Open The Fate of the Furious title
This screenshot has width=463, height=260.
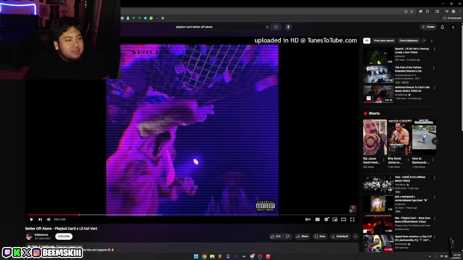click(408, 69)
